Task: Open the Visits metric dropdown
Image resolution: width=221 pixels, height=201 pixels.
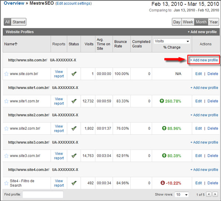Action: (172, 41)
